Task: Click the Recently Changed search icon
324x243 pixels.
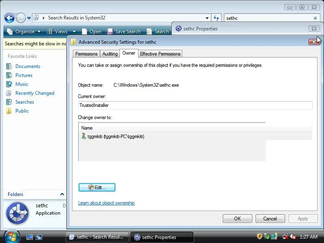Action: [x=9, y=93]
